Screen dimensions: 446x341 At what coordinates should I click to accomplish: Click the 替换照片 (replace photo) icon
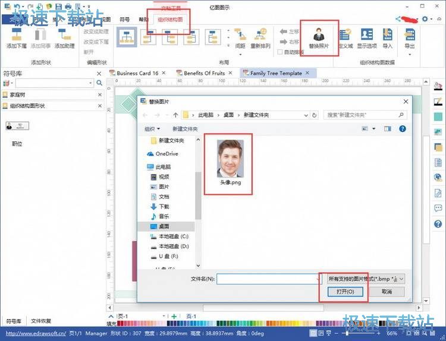pos(319,34)
